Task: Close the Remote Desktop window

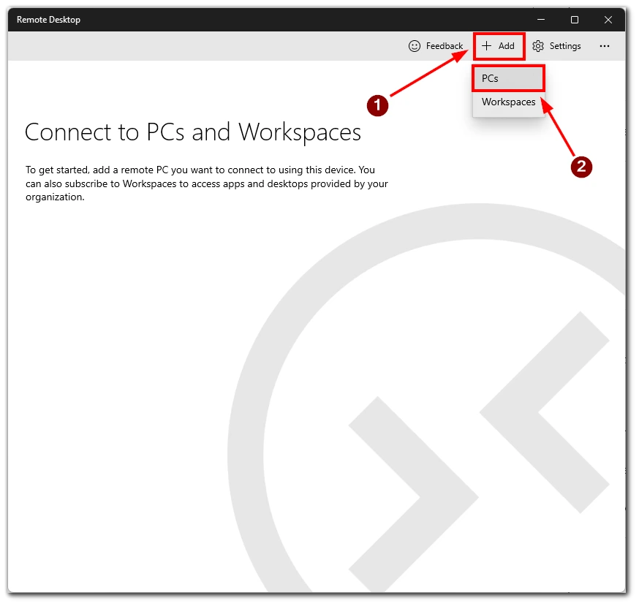Action: (608, 20)
